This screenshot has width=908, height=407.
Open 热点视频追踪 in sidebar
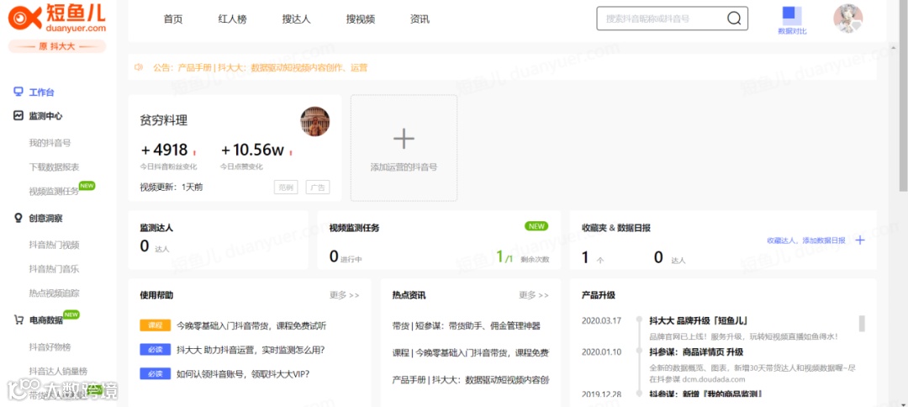point(54,293)
